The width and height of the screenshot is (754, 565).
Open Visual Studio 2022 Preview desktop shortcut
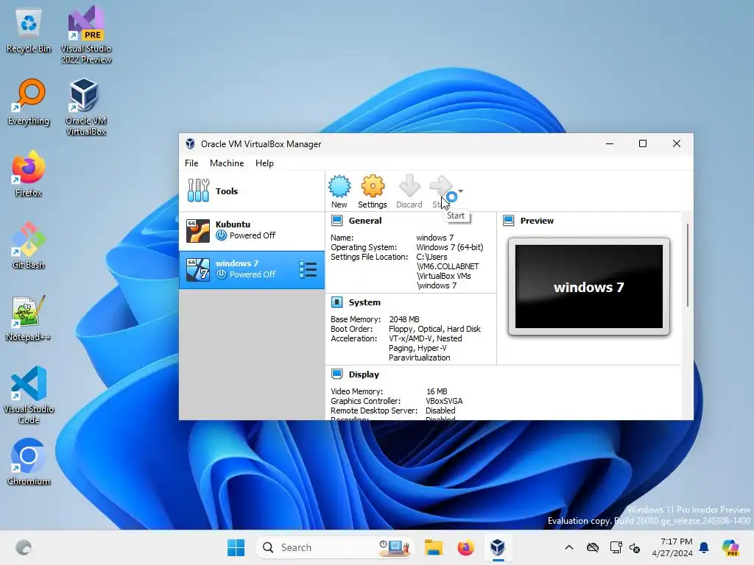coord(86,36)
